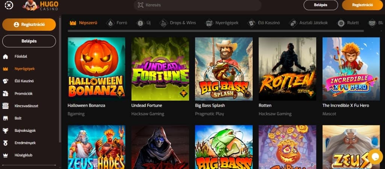The image size is (385, 169).
Task: Click the Főoldal home icon in the sidebar
Action: 5,57
